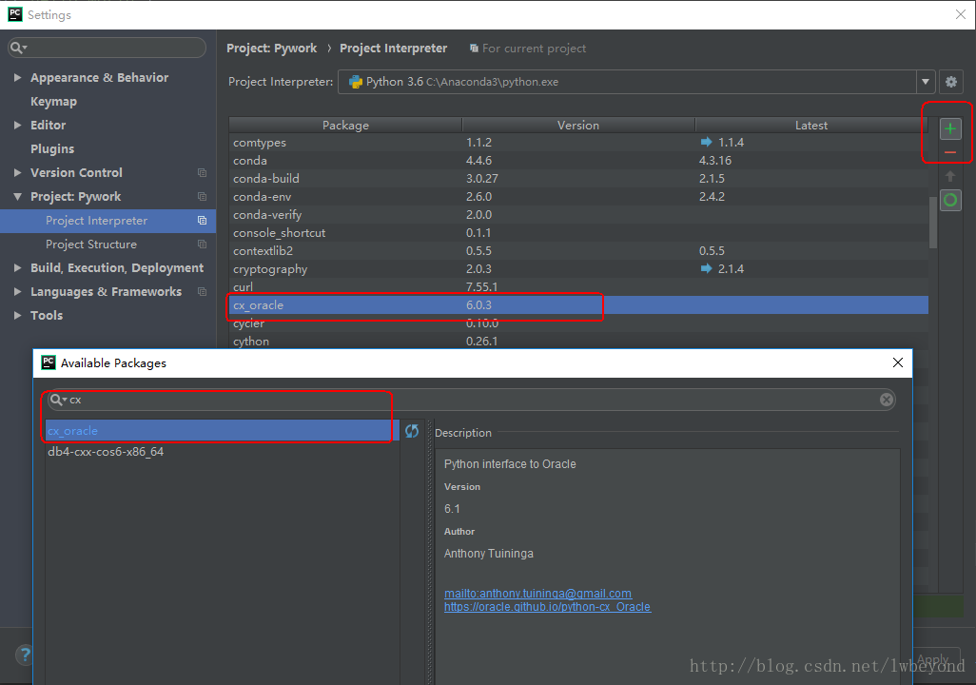Select the conda-verify package row
The width and height of the screenshot is (976, 685).
(x=578, y=215)
